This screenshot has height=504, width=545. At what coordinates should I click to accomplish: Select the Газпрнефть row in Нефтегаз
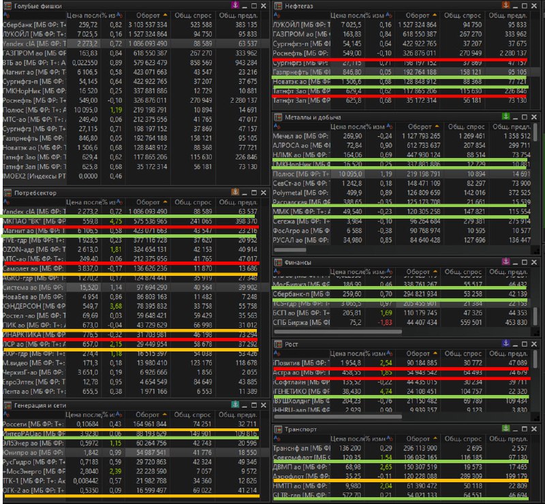click(405, 72)
